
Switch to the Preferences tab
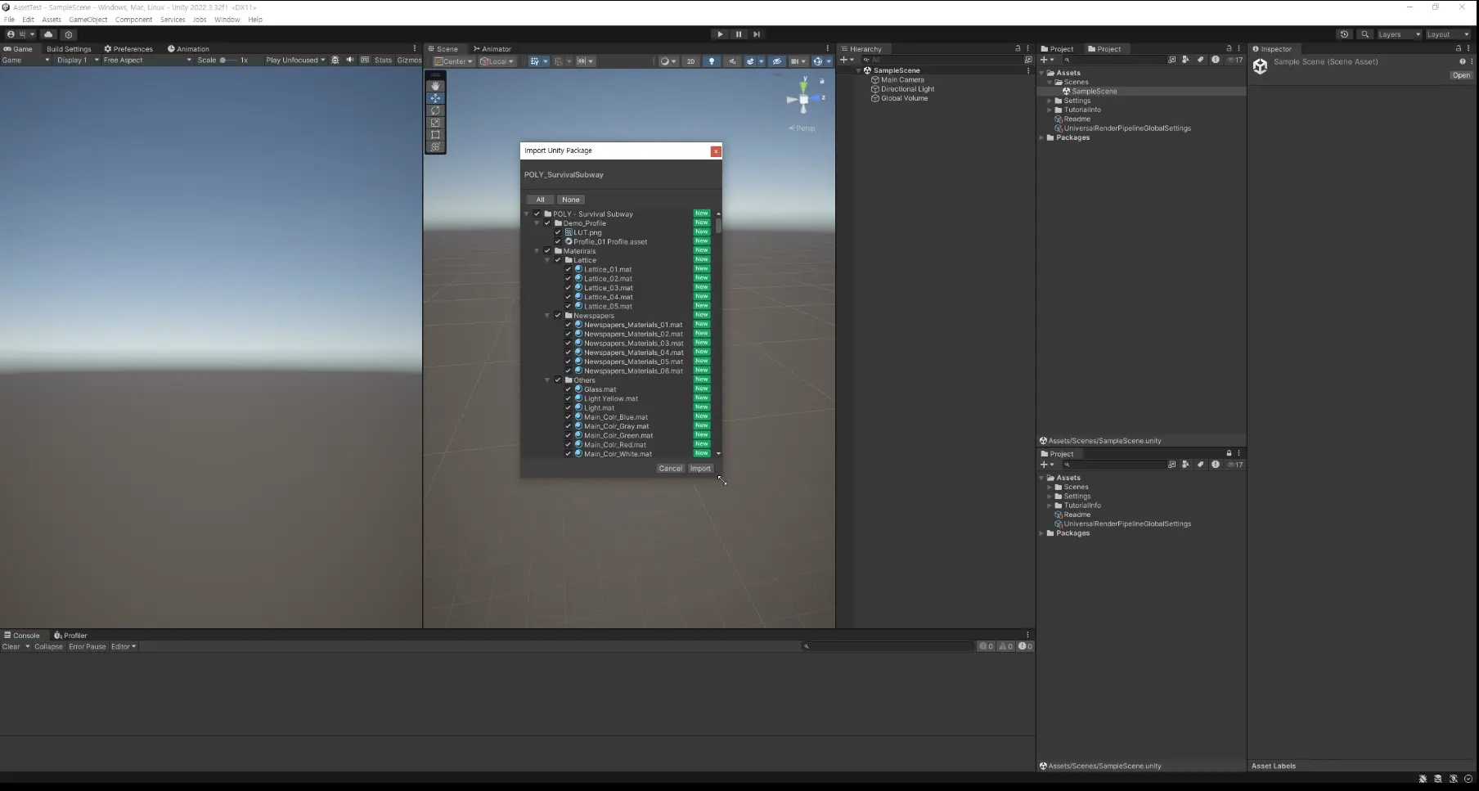128,49
